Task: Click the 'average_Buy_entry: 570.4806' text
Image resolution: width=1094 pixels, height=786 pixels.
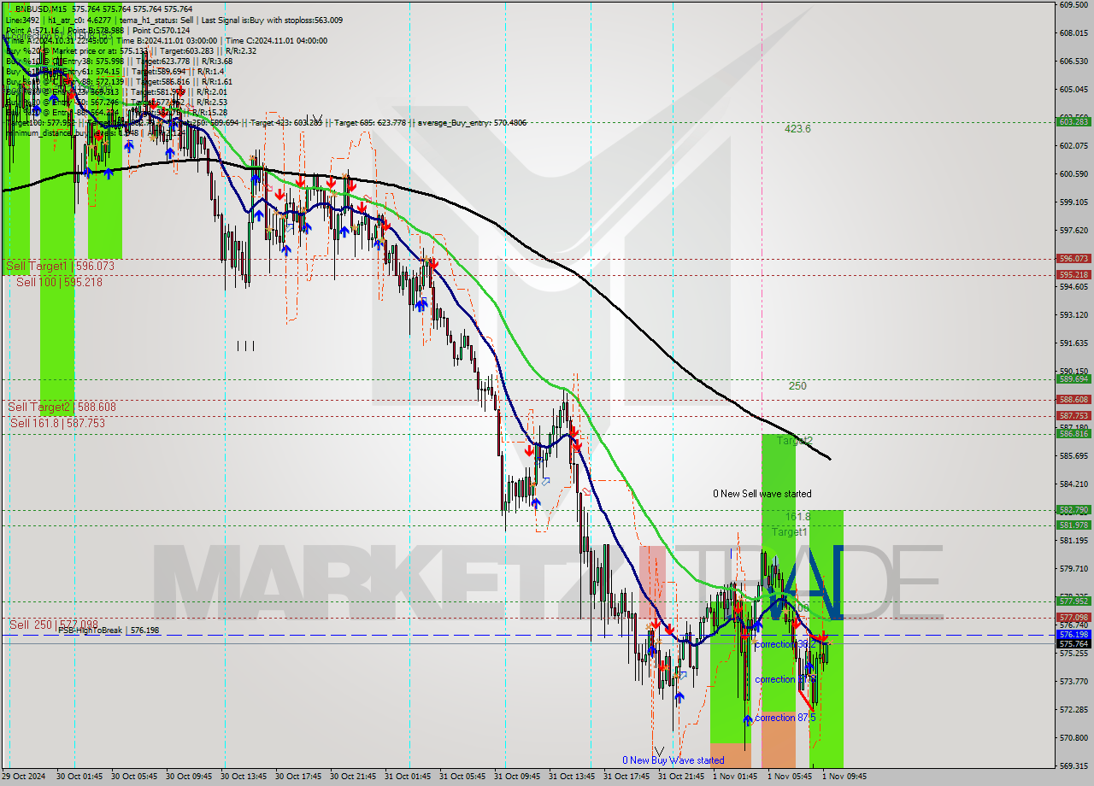Action: 471,122
